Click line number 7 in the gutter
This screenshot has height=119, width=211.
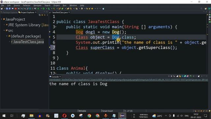tap(54, 48)
